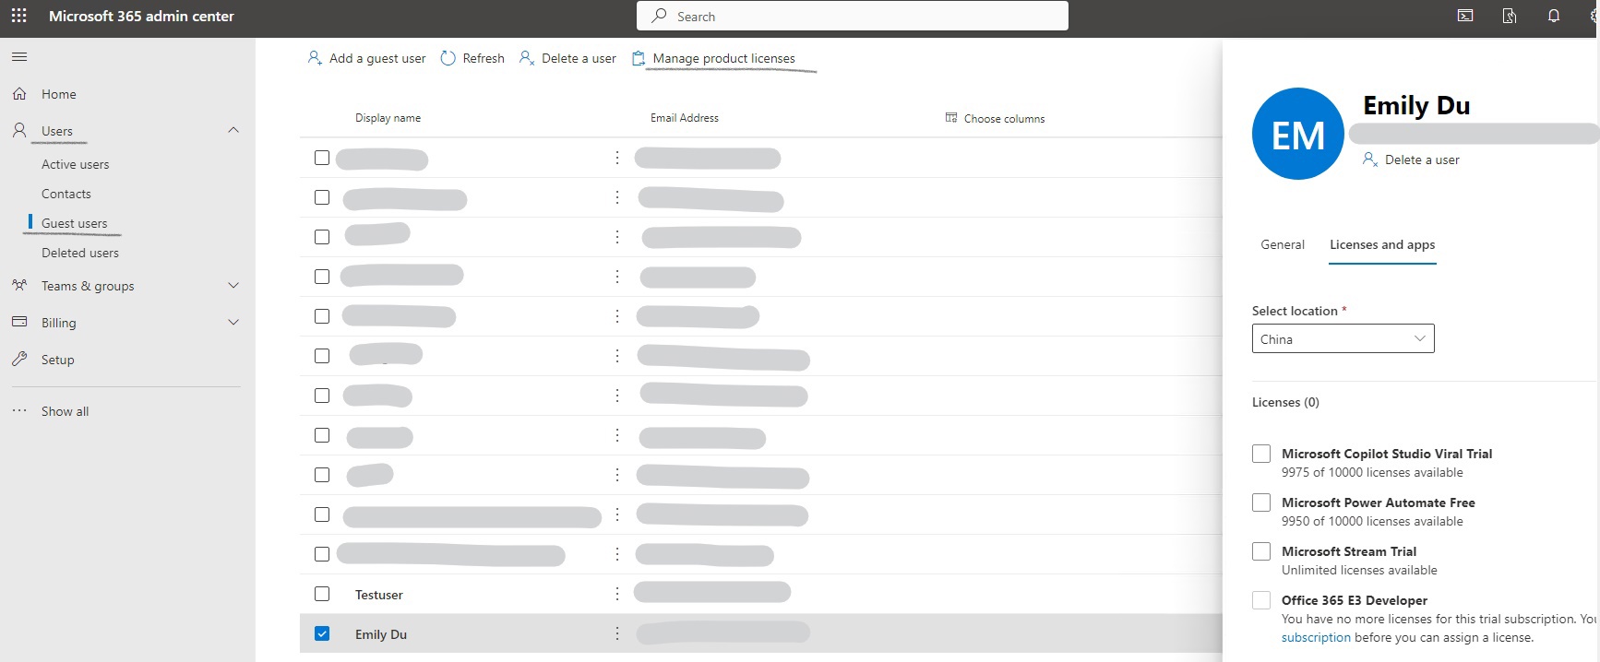Click the Choose columns icon
The height and width of the screenshot is (662, 1600).
point(951,117)
